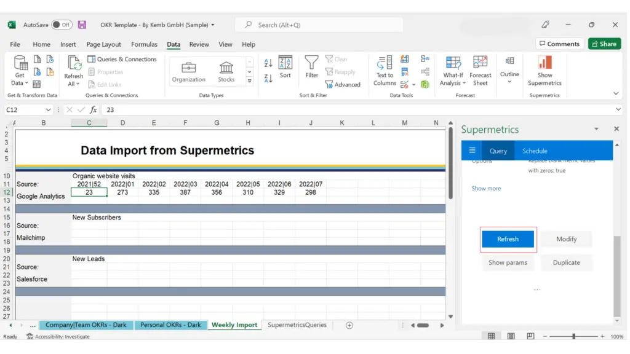The height and width of the screenshot is (354, 630).
Task: Click the blue Refresh button
Action: tap(508, 239)
